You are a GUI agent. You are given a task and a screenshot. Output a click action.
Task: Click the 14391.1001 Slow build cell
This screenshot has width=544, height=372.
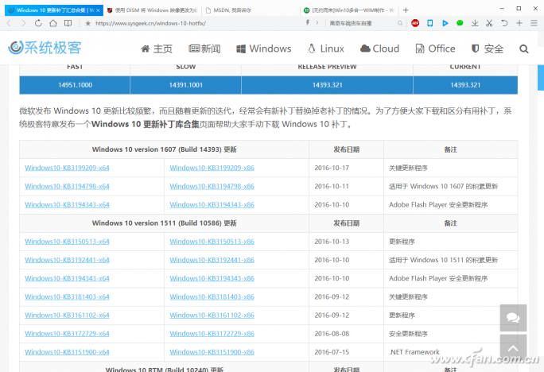pos(185,85)
